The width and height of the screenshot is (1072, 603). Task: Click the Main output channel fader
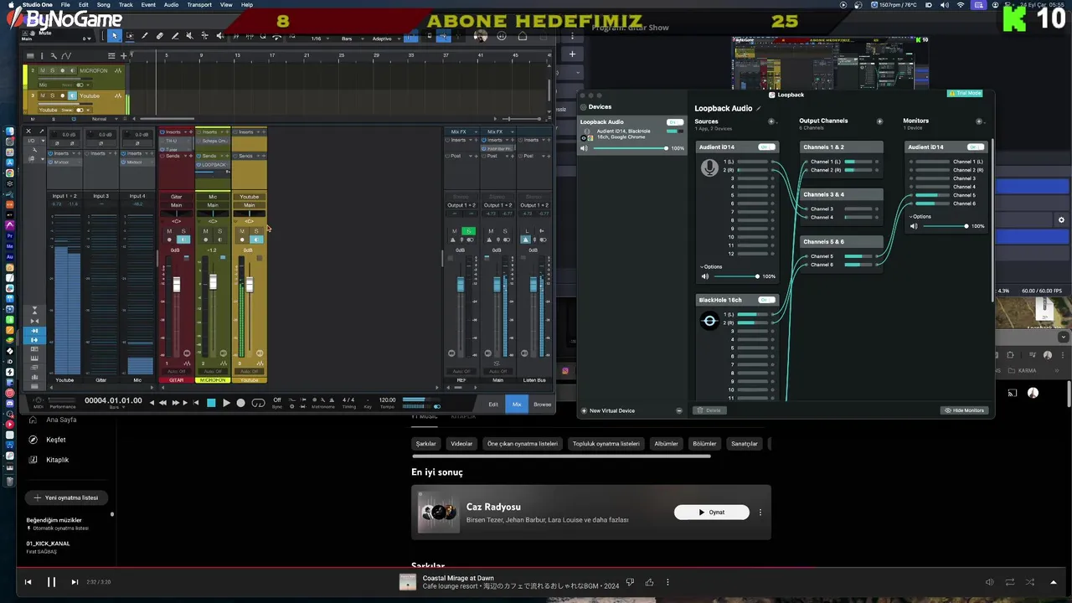[497, 286]
